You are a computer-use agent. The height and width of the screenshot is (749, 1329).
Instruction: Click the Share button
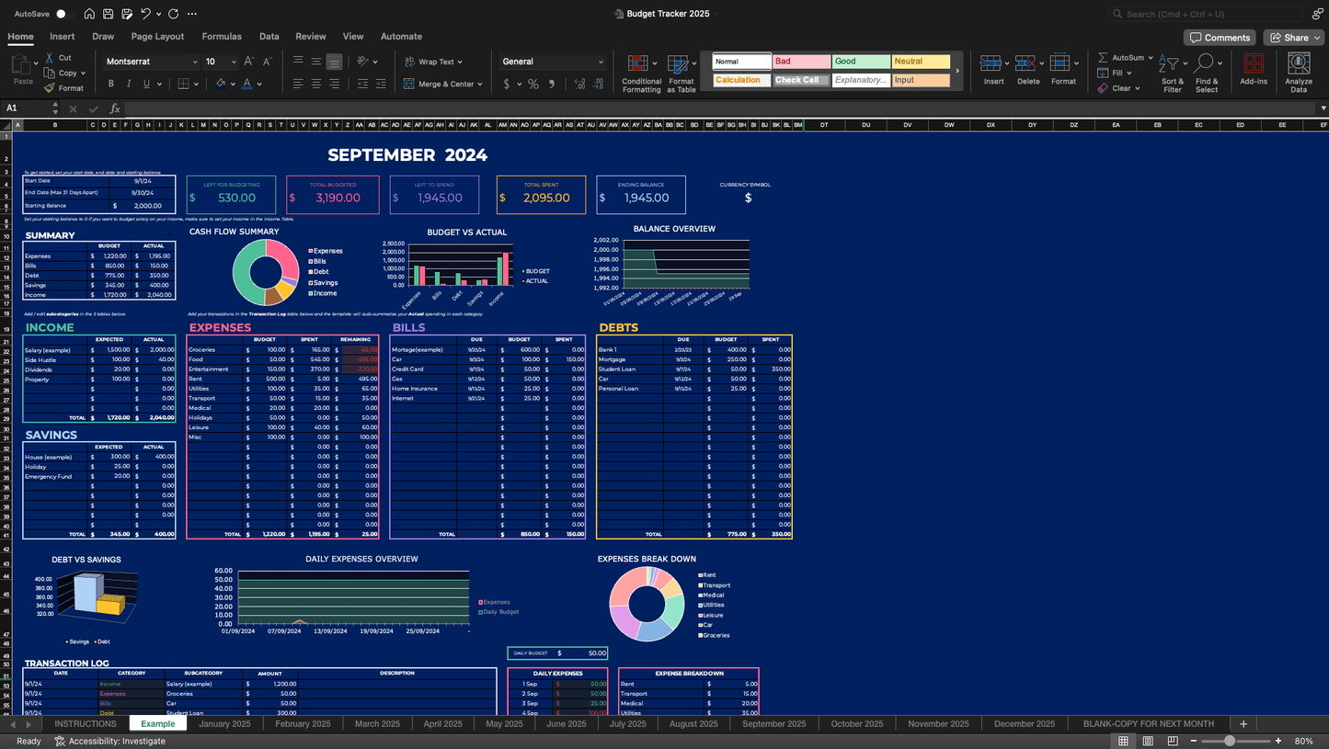[1293, 38]
